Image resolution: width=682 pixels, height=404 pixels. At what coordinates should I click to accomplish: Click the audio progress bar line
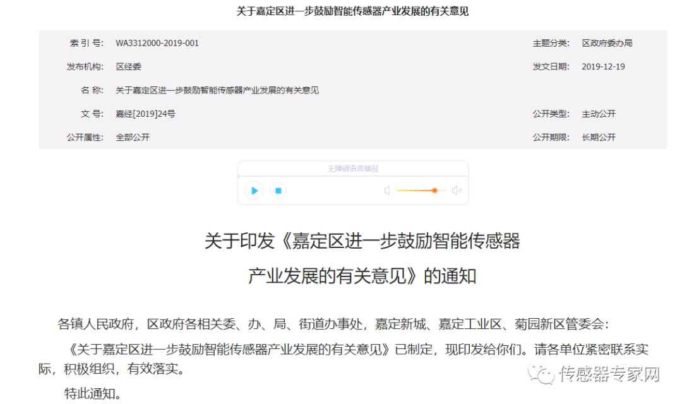[352, 176]
